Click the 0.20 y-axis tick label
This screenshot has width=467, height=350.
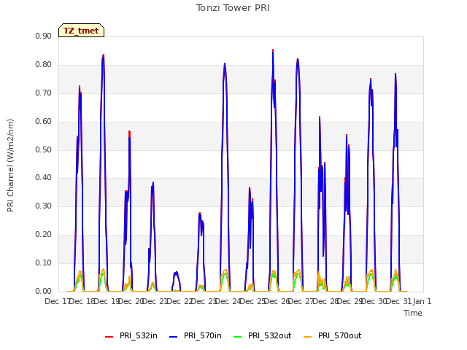tap(43, 234)
